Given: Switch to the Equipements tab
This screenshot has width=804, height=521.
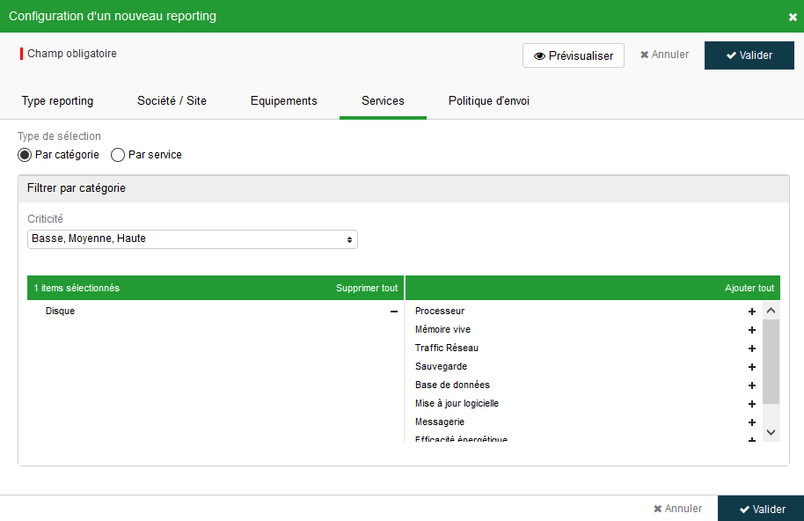Looking at the screenshot, I should click(x=283, y=101).
